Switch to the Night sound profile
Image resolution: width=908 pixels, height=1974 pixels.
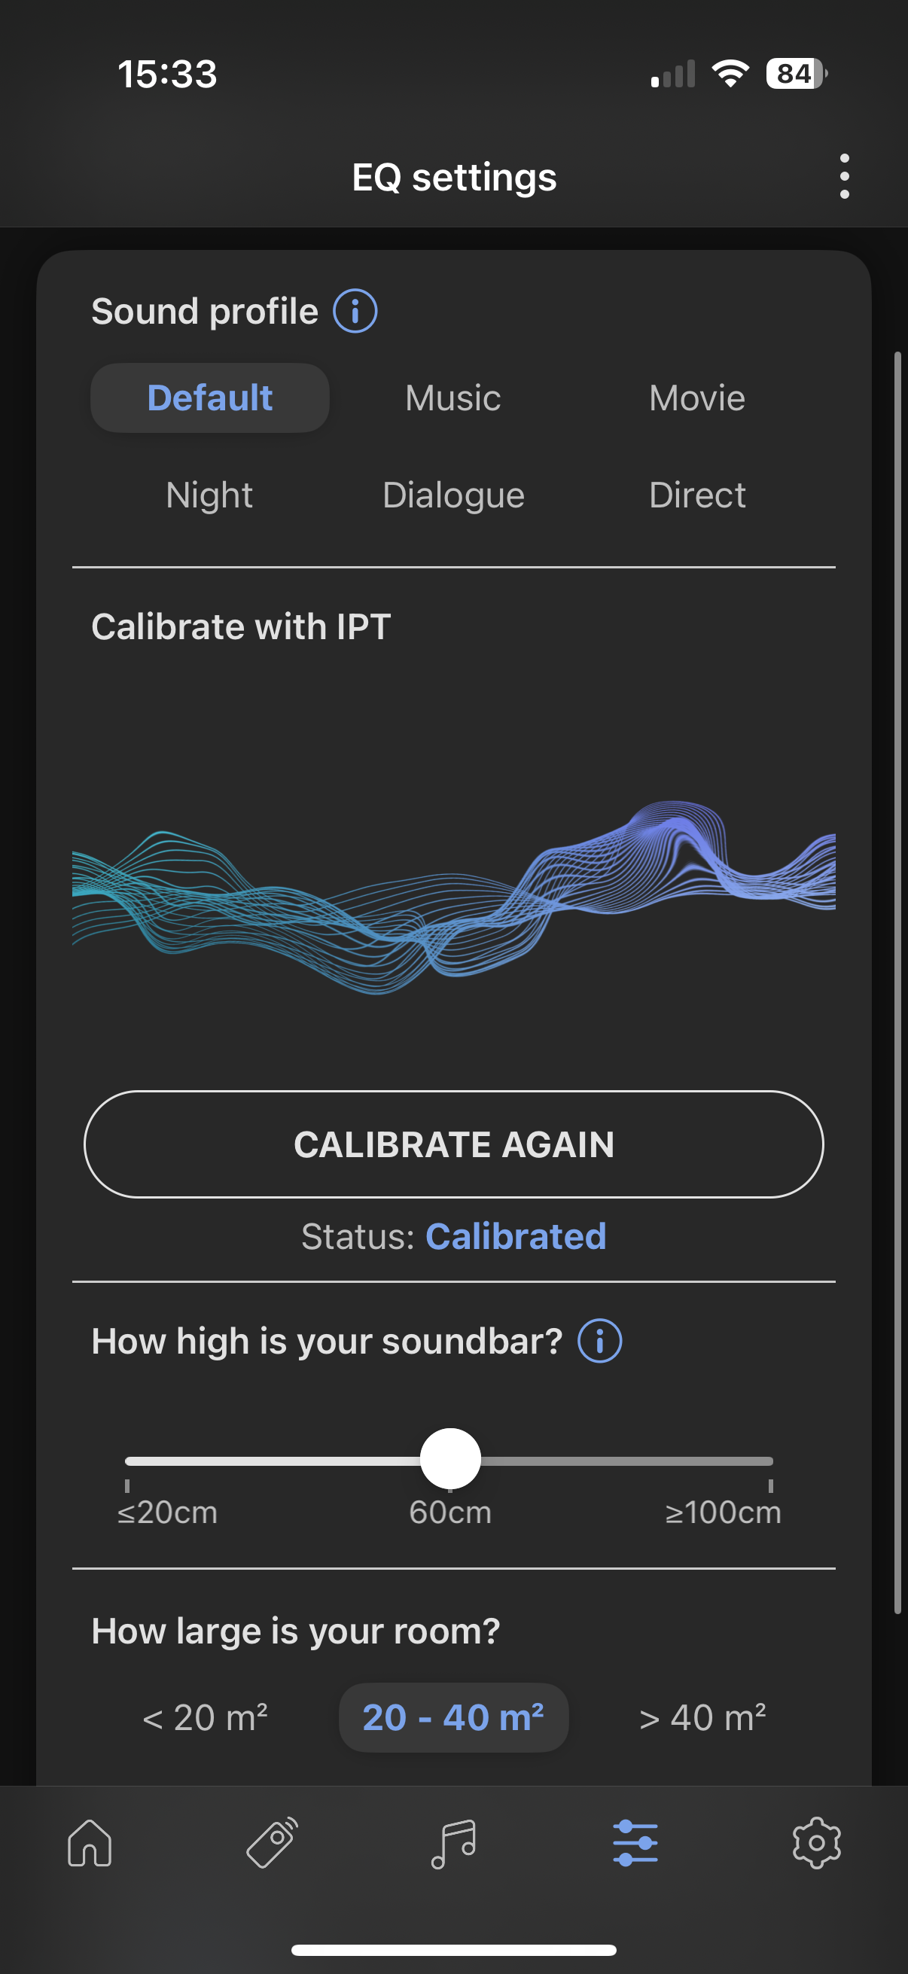[209, 495]
